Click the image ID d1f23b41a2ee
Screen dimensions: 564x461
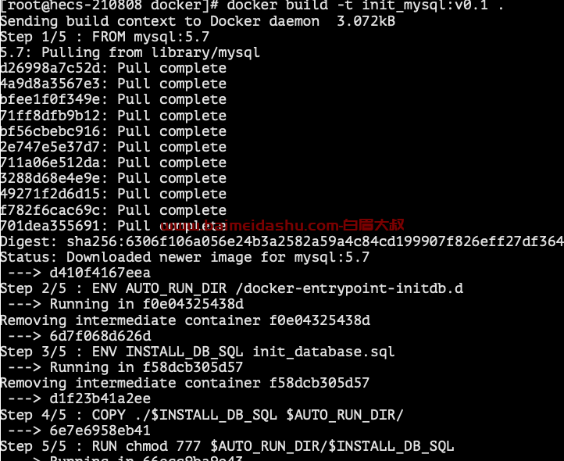point(100,398)
